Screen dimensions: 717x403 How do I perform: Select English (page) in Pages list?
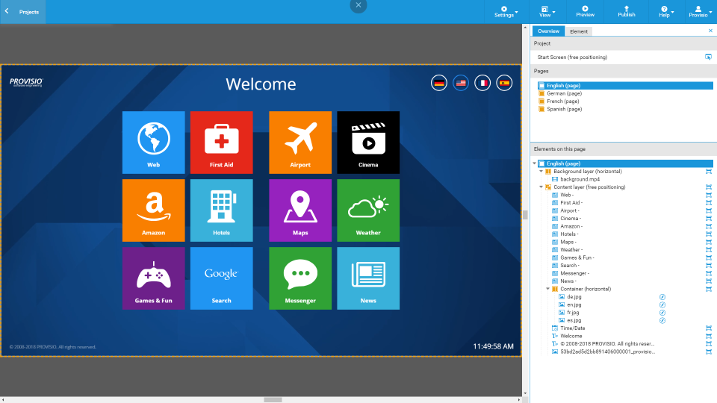(x=625, y=85)
